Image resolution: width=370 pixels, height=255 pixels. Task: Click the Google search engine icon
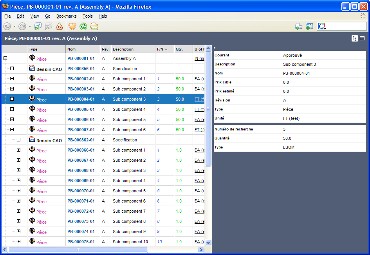[322, 26]
